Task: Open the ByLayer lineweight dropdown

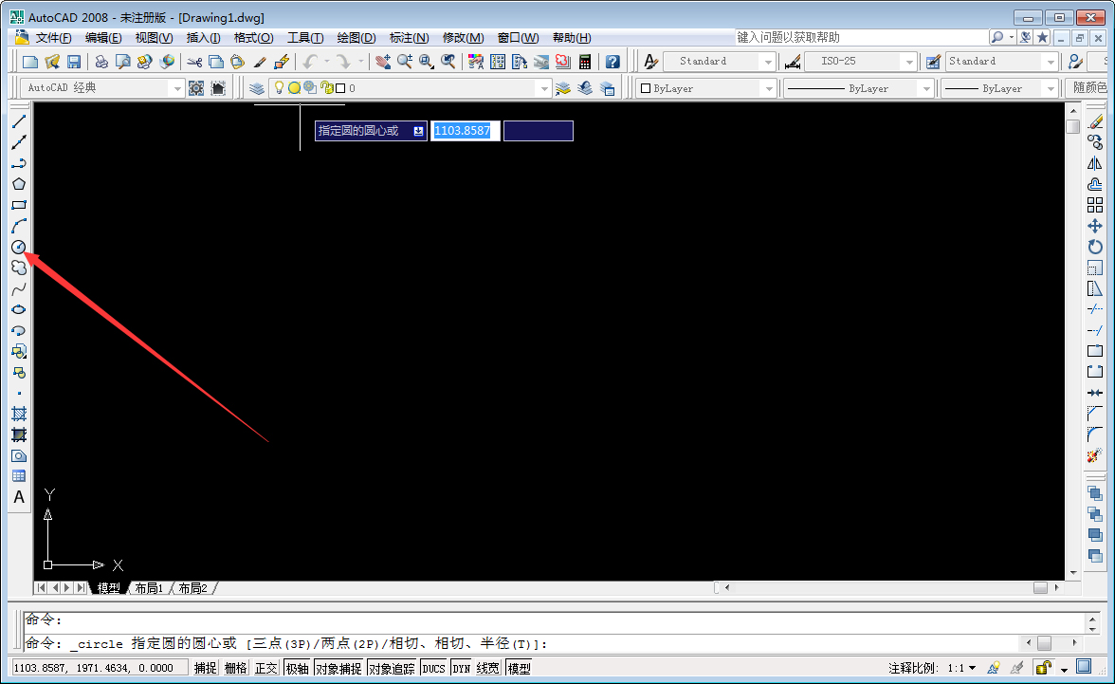Action: click(1051, 88)
